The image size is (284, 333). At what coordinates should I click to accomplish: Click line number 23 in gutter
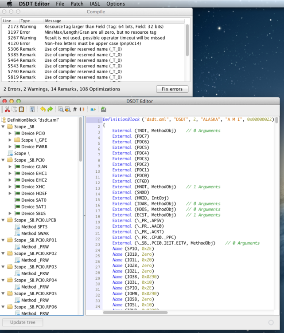click(x=97, y=245)
